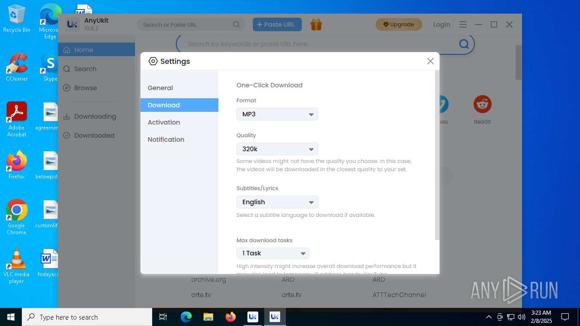Open Edge from the taskbar
580x326 pixels.
(x=186, y=317)
